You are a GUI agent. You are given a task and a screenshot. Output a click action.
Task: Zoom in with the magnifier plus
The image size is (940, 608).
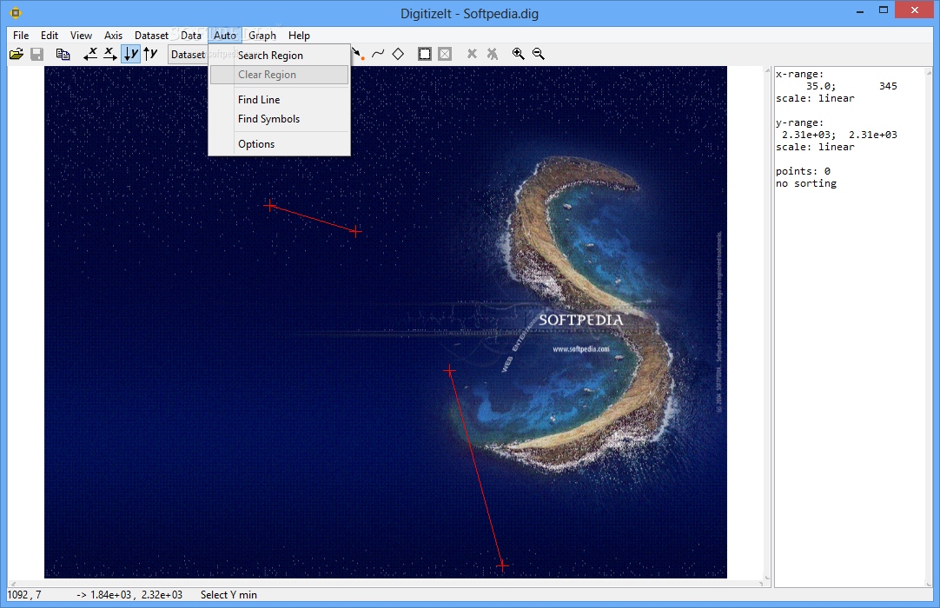(519, 54)
